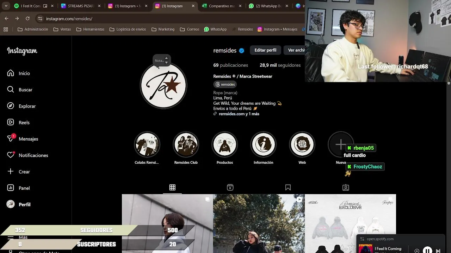Open Información story highlight
This screenshot has width=451, height=253.
pos(264,144)
